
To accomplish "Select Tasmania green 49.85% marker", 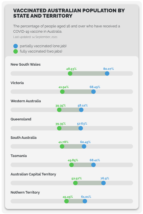I will 71,165.
